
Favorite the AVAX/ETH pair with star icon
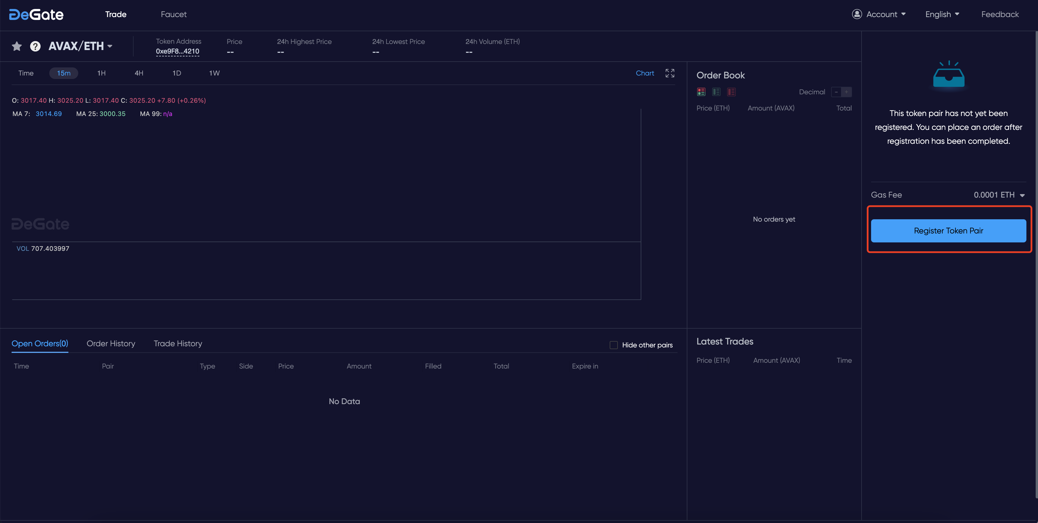pyautogui.click(x=17, y=46)
